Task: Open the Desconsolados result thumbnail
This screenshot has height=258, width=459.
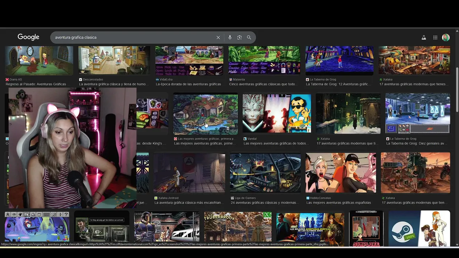Action: 114,60
